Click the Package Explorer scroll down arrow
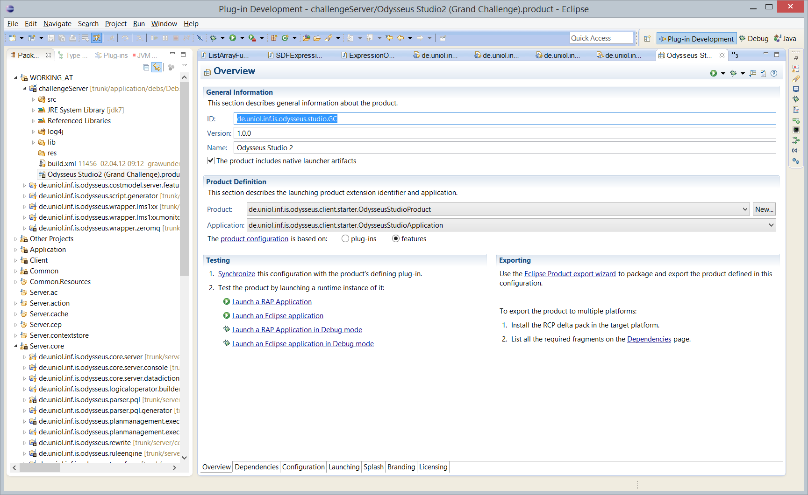This screenshot has width=808, height=495. 184,458
